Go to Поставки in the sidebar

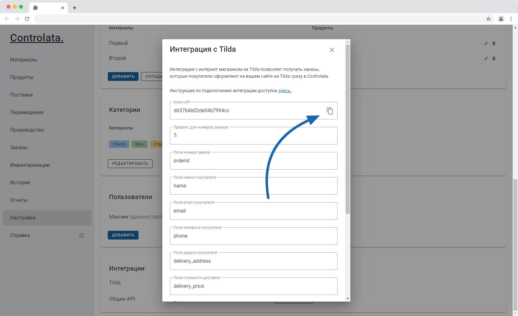(47, 95)
